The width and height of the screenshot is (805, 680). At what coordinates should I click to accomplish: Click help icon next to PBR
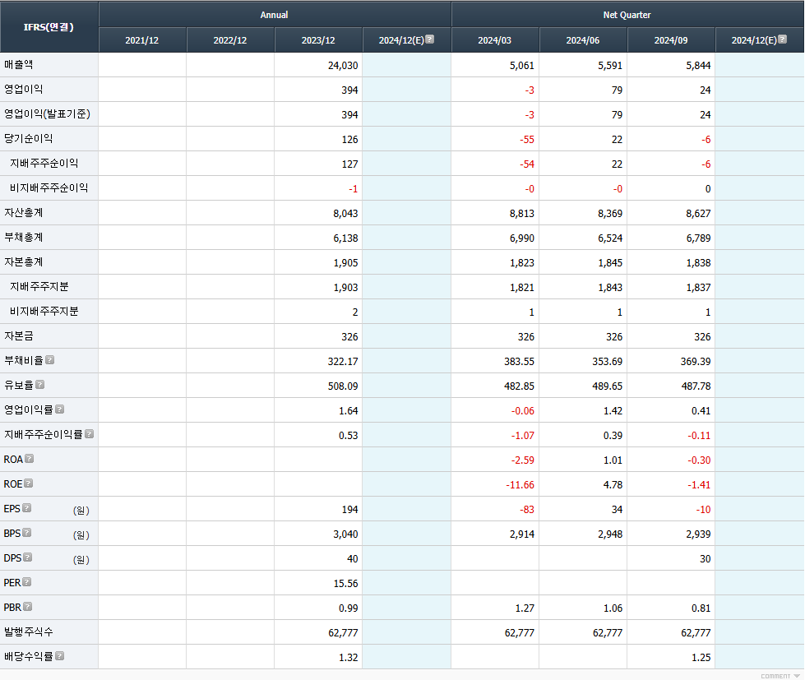[28, 606]
